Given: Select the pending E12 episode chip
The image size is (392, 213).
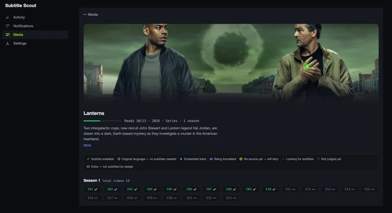Looking at the screenshot, I should pos(310,189).
